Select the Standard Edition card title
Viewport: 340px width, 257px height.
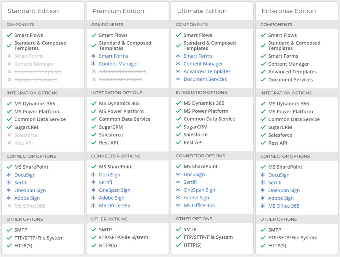click(x=33, y=11)
